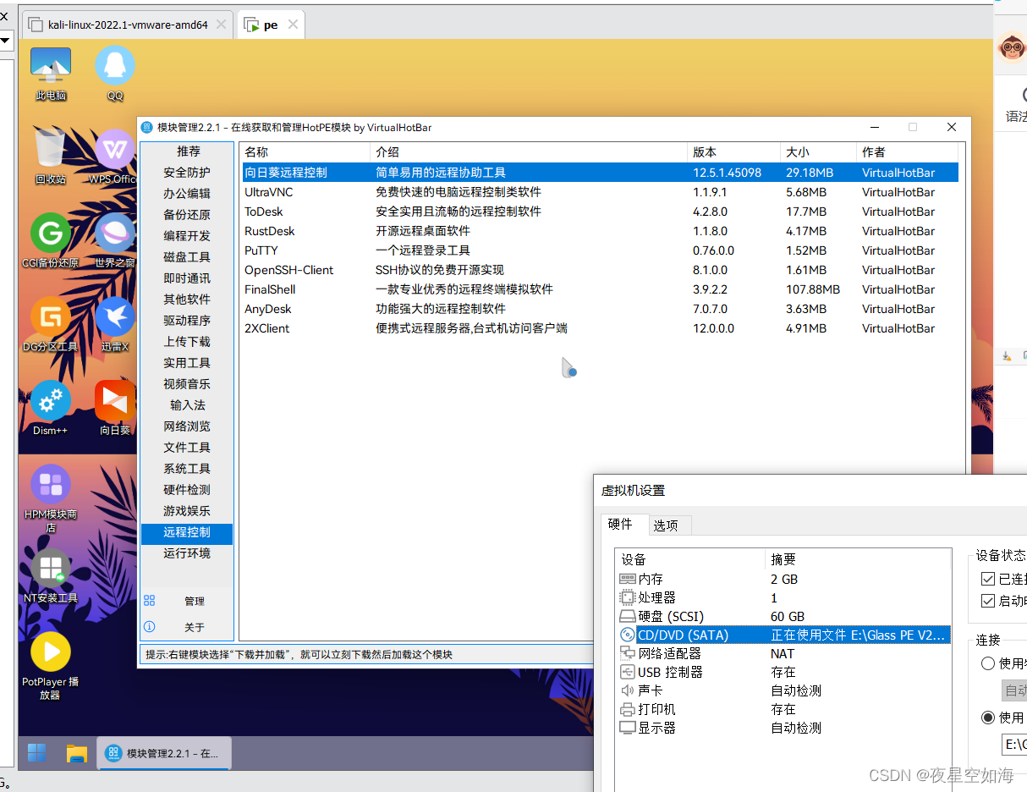
Task: Open the 备份还原 module category
Action: tap(188, 215)
